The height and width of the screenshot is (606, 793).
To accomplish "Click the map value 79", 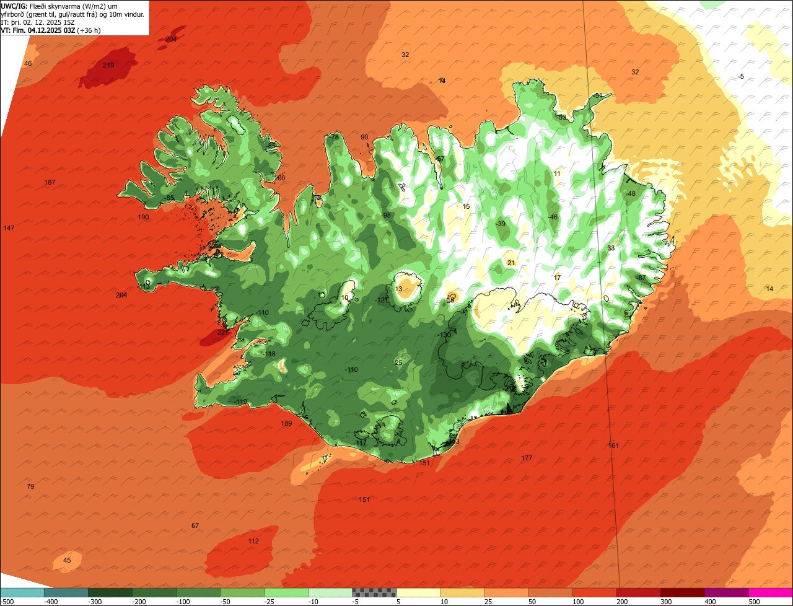I will [30, 487].
